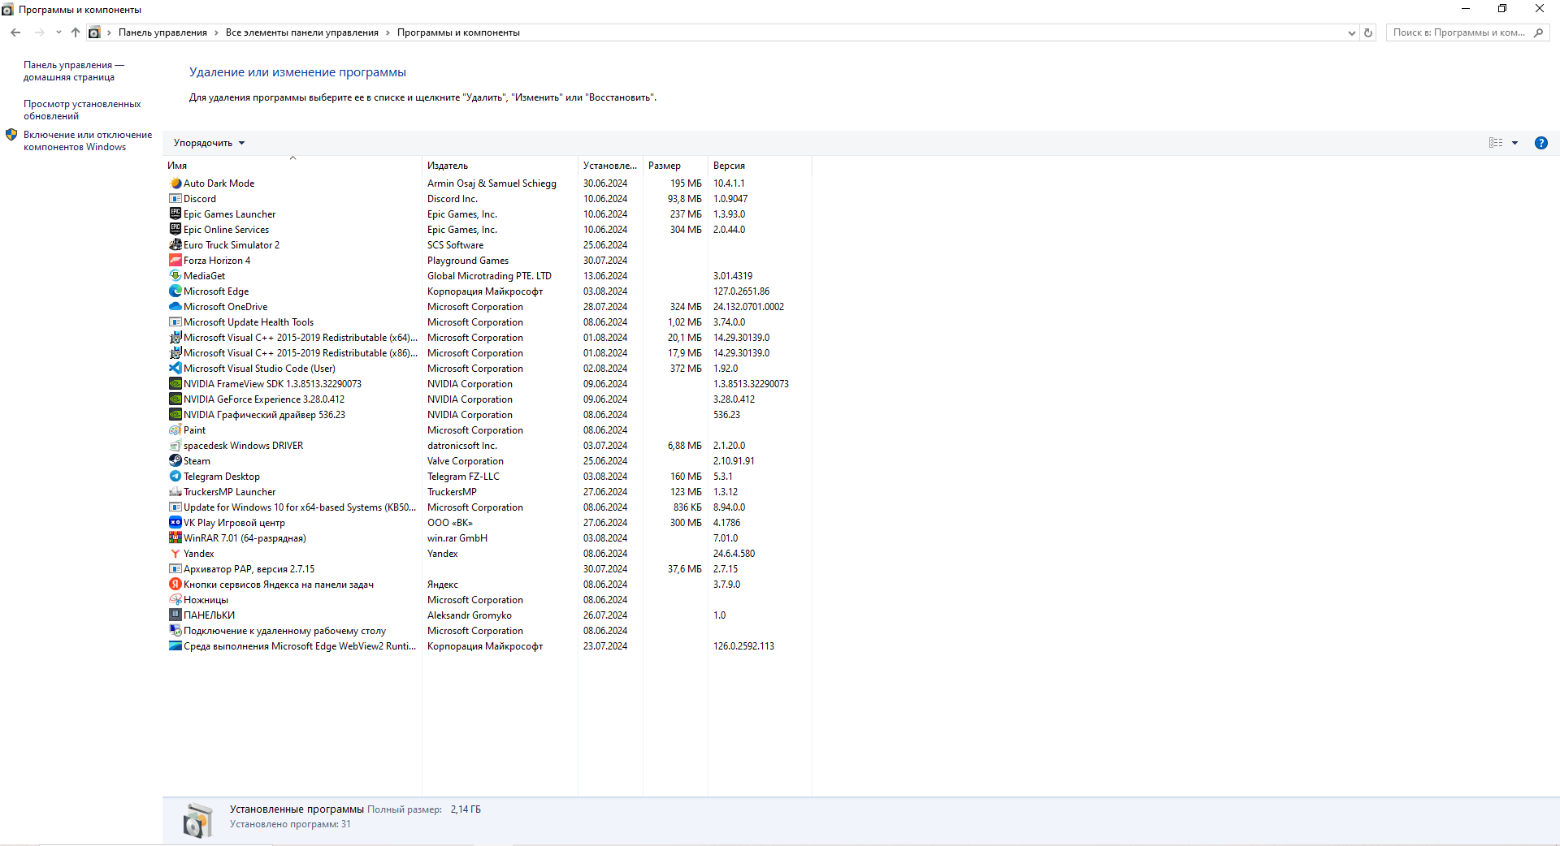This screenshot has width=1560, height=846.
Task: Navigate to Панель управления breadcrumb
Action: point(162,32)
